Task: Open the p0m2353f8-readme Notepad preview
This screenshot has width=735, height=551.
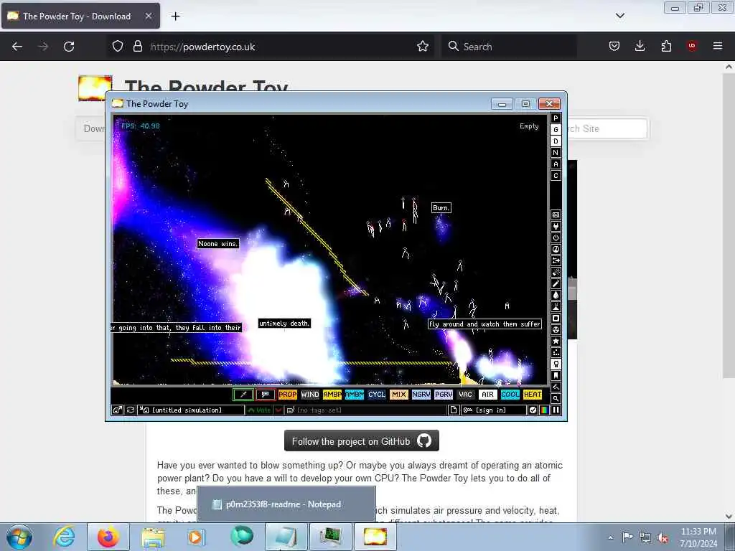Action: pyautogui.click(x=286, y=504)
